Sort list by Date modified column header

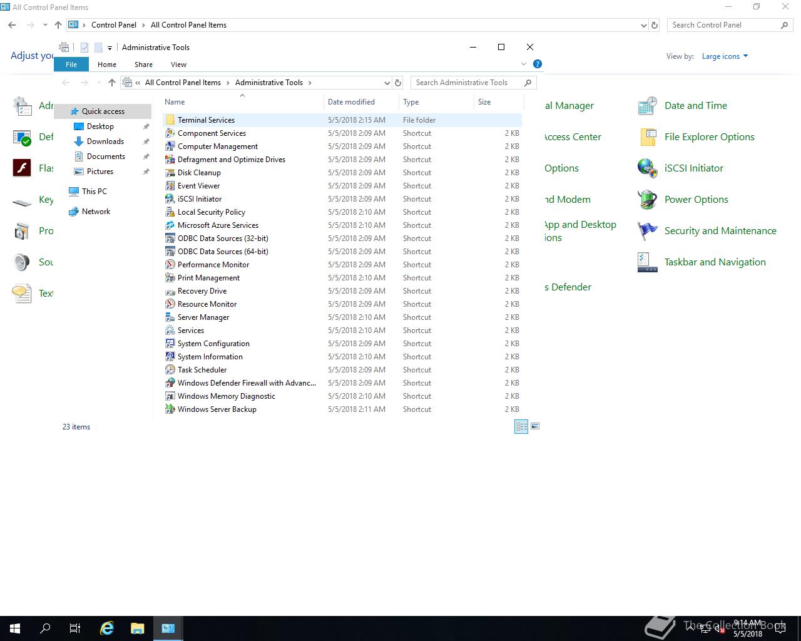(361, 102)
